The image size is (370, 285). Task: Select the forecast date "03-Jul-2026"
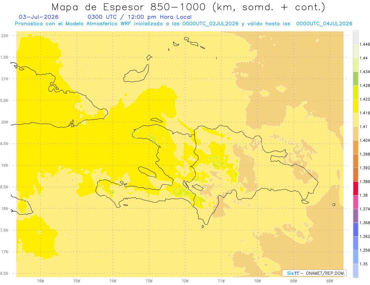[x=39, y=17]
